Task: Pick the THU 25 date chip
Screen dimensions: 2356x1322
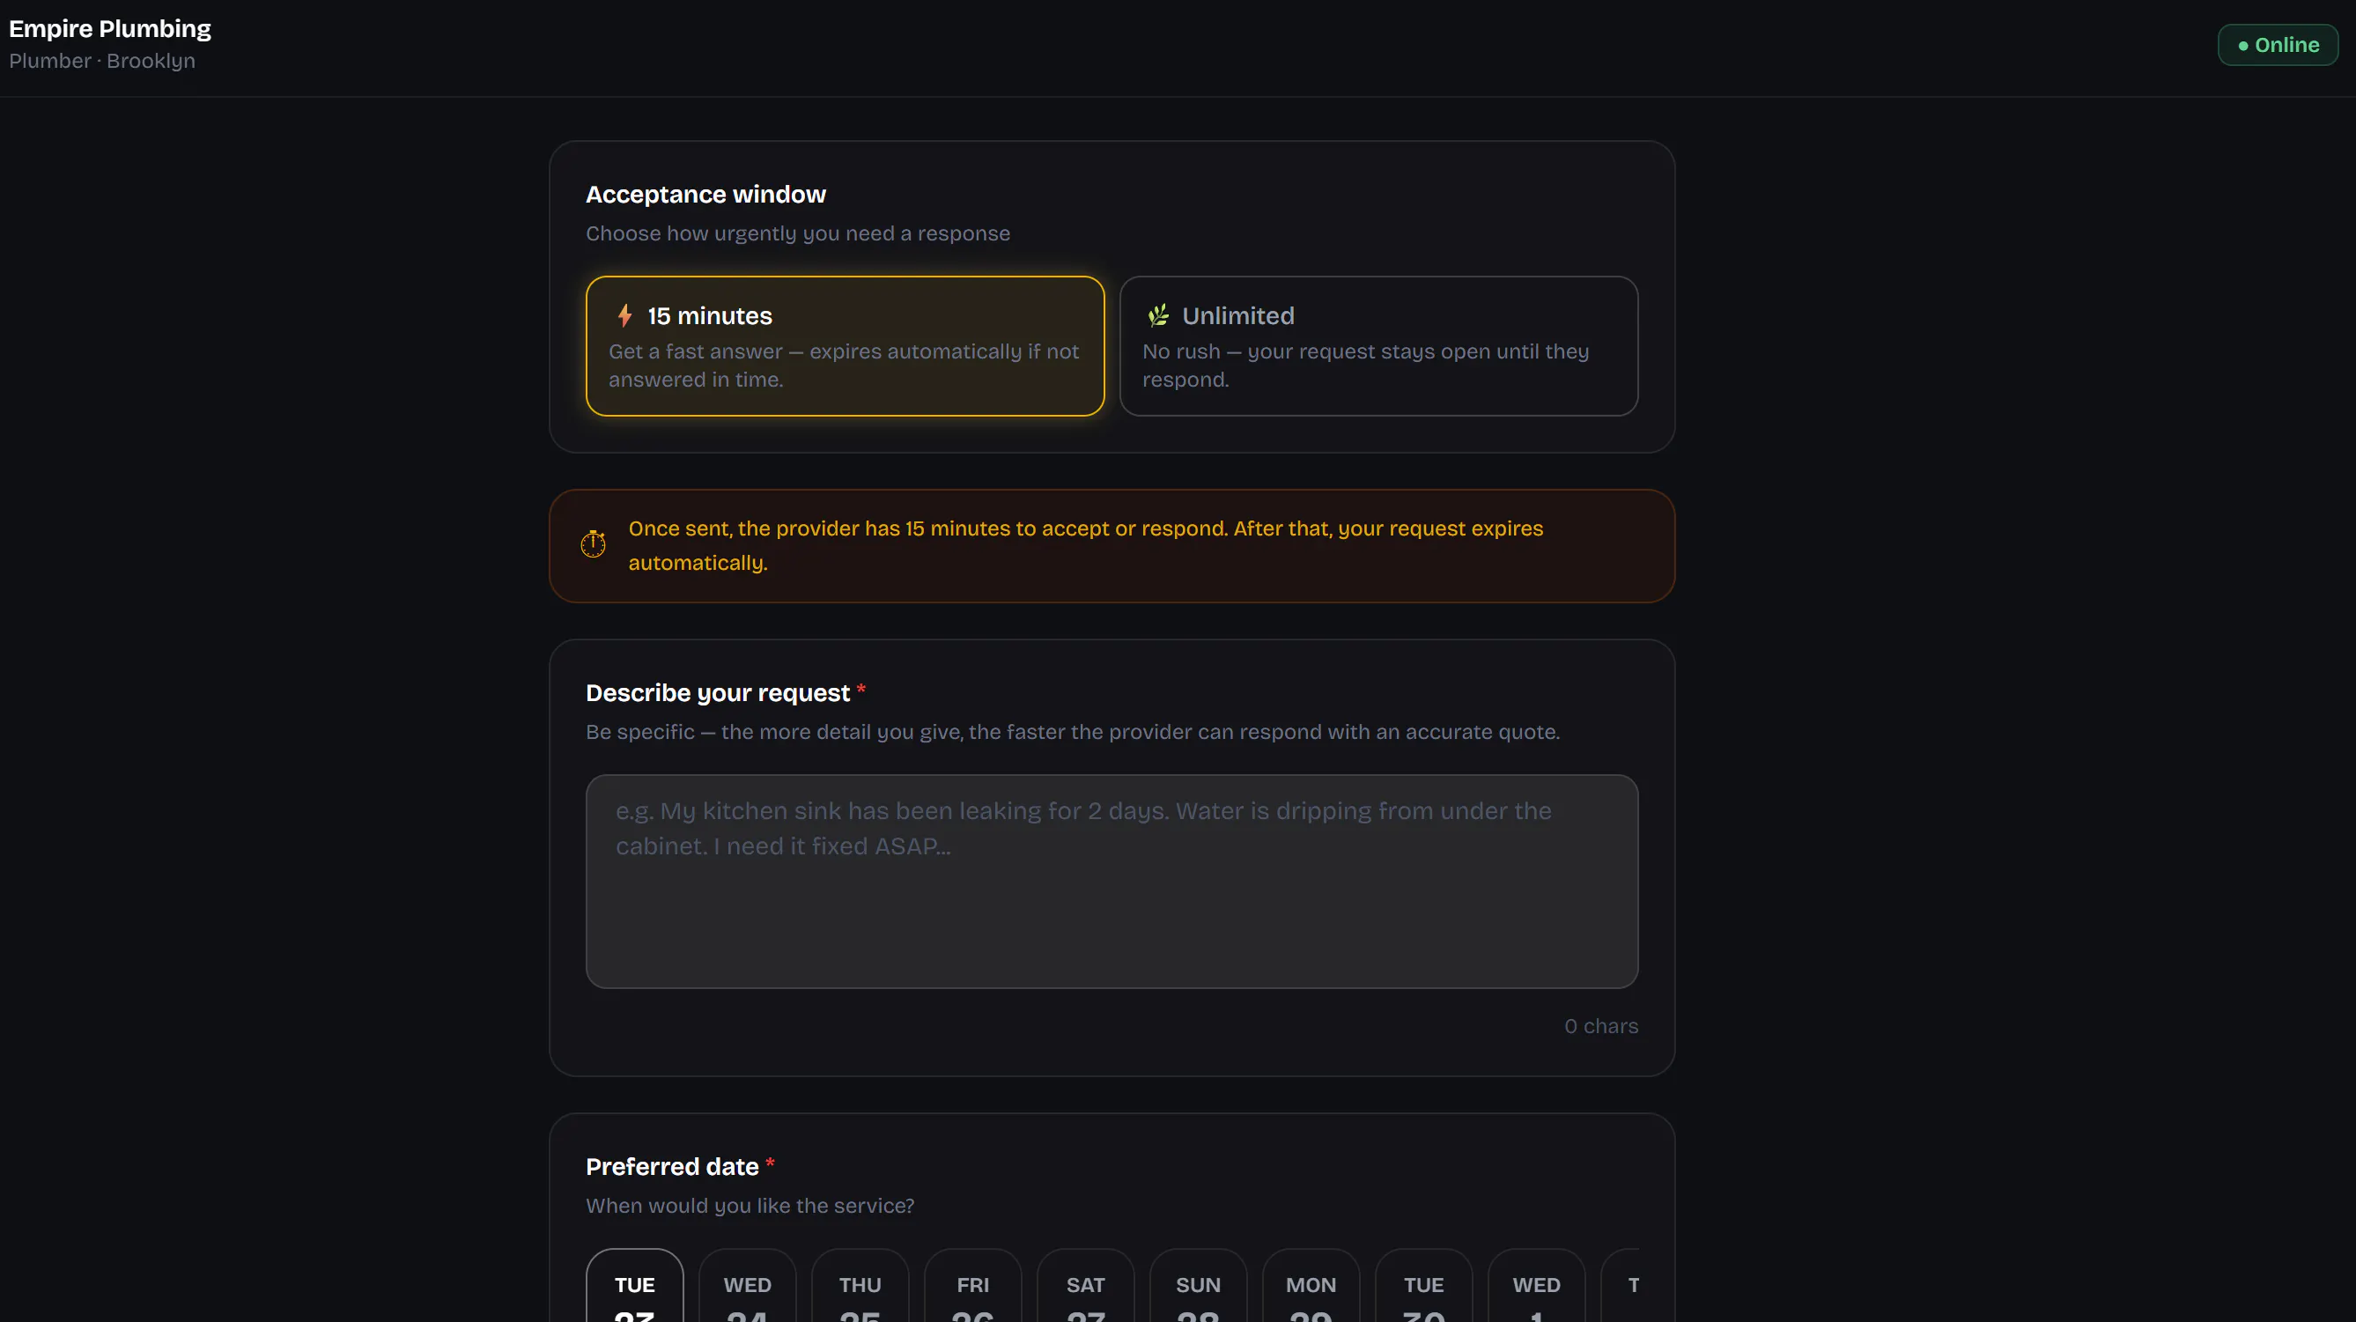Action: [x=860, y=1285]
